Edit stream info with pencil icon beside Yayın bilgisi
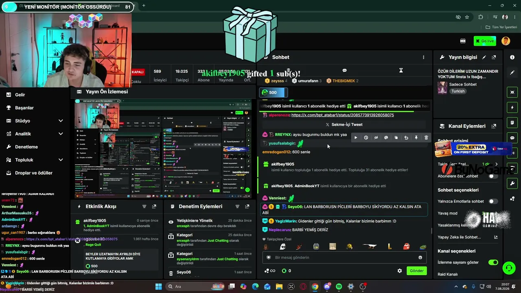 (x=484, y=57)
